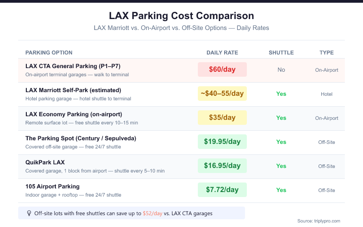Click the Daily Rate column header

click(x=222, y=53)
